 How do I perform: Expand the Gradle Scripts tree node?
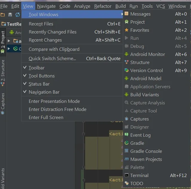[9, 49]
